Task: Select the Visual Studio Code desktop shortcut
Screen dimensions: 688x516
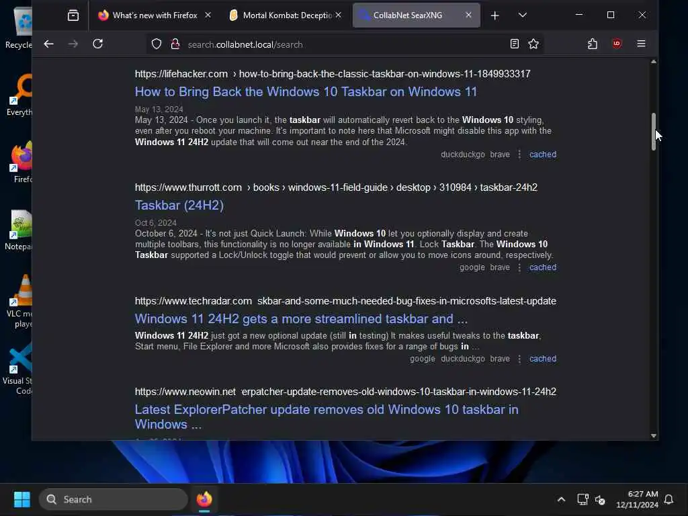Action: (17, 369)
